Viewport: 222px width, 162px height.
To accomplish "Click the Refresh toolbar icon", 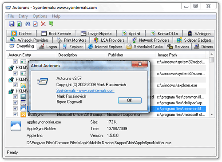I will click(x=20, y=24).
